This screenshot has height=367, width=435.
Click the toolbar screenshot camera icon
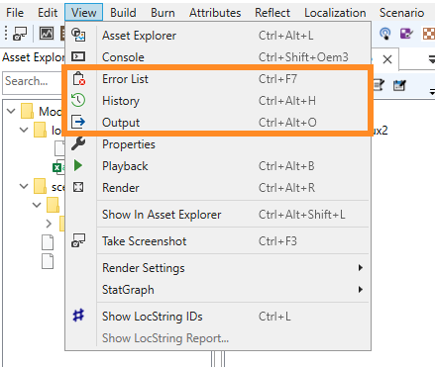pyautogui.click(x=20, y=34)
